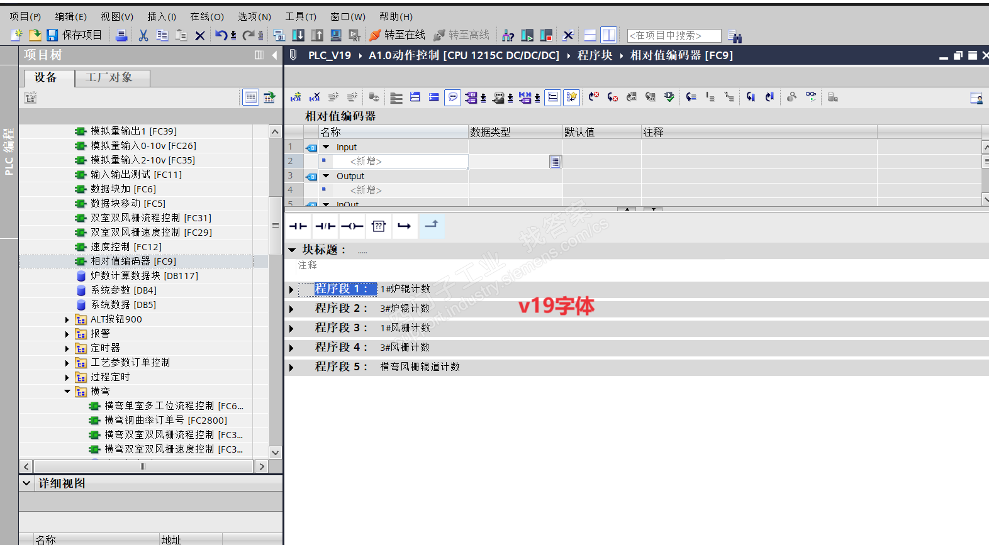Switch to the 工厂对象 tab
The image size is (989, 545).
click(x=113, y=78)
